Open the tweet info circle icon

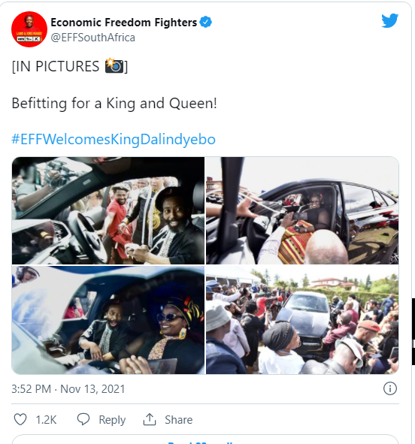(390, 388)
